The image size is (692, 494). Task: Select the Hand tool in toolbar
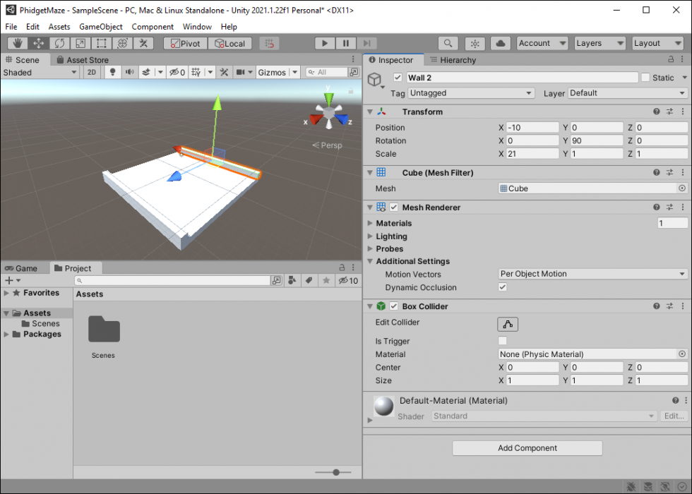point(17,44)
